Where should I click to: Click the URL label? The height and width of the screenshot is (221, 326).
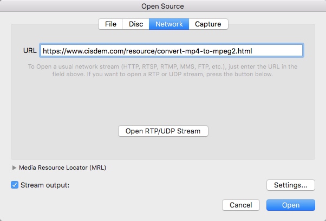tap(29, 51)
